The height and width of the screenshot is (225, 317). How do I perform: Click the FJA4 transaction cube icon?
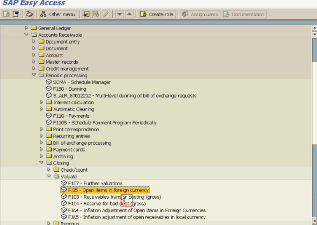[x=64, y=210]
